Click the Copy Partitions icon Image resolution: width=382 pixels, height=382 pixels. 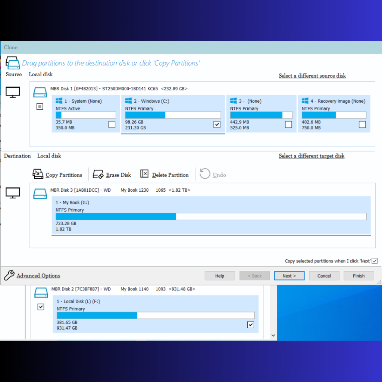38,174
